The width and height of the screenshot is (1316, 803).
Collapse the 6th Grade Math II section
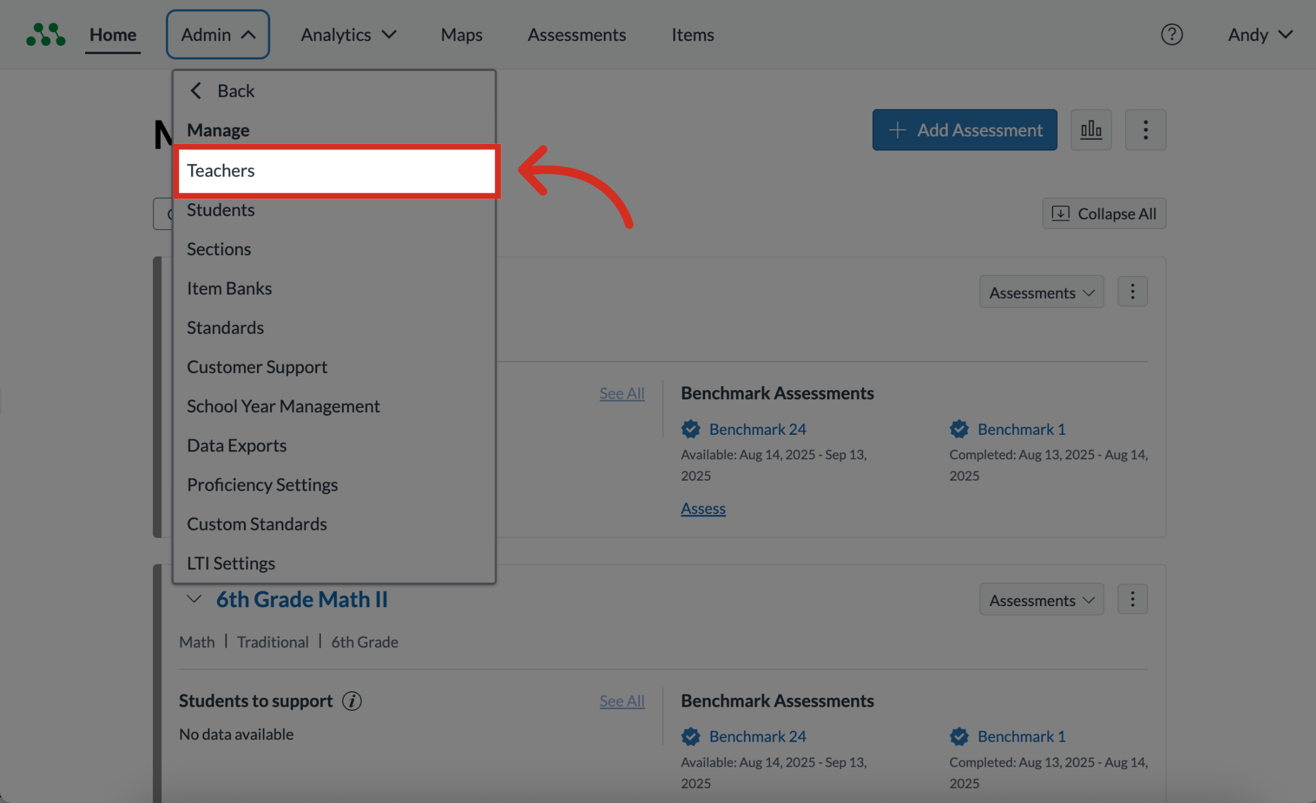[x=193, y=599]
